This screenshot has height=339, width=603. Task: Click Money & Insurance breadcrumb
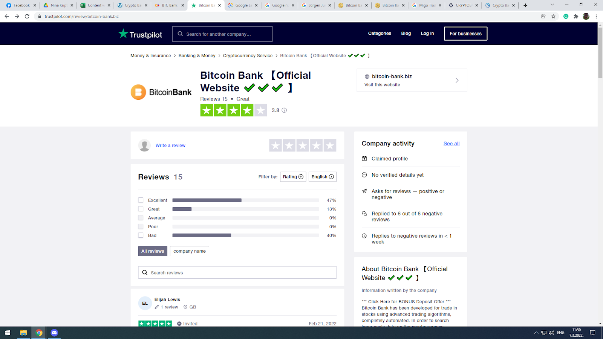click(x=151, y=56)
